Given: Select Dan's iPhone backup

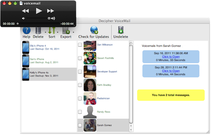Looking at the screenshot, I should click(49, 61).
